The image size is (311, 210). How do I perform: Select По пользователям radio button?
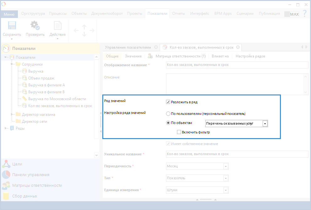tap(168, 114)
